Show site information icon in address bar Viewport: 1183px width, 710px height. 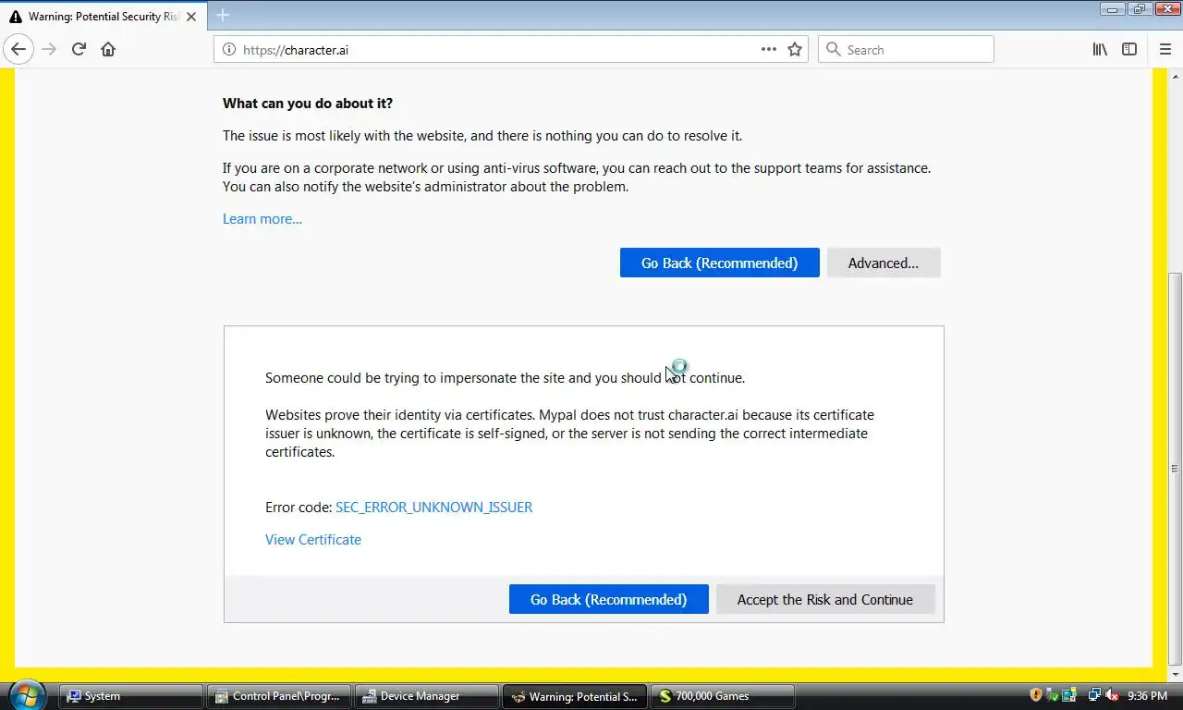tap(228, 49)
